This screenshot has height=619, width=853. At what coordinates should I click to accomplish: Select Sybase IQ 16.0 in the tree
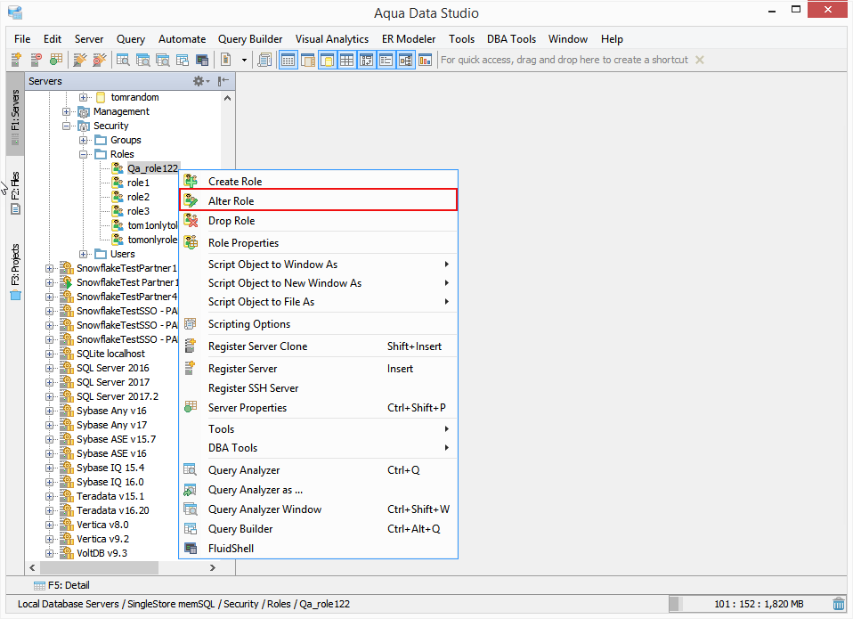point(110,482)
